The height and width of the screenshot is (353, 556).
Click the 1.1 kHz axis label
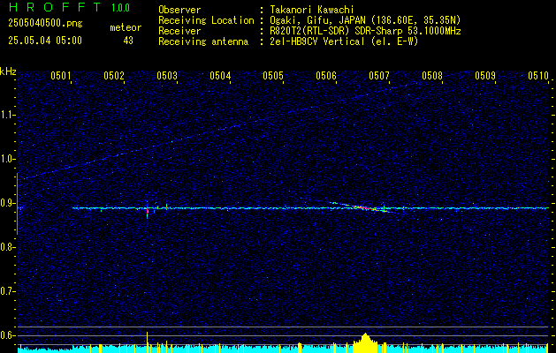tap(8, 115)
